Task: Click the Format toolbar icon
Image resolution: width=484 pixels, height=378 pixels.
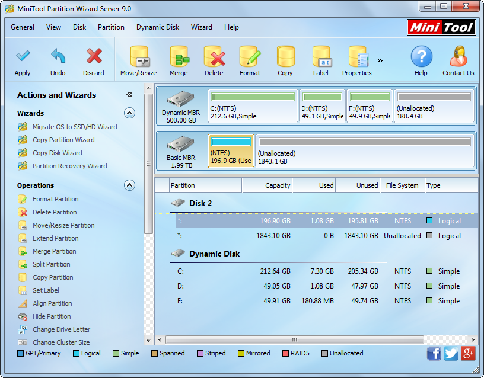Action: [250, 56]
